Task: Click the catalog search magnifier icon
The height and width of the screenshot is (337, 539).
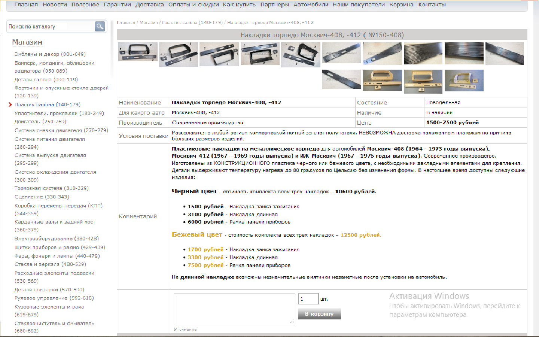Action: (x=100, y=26)
